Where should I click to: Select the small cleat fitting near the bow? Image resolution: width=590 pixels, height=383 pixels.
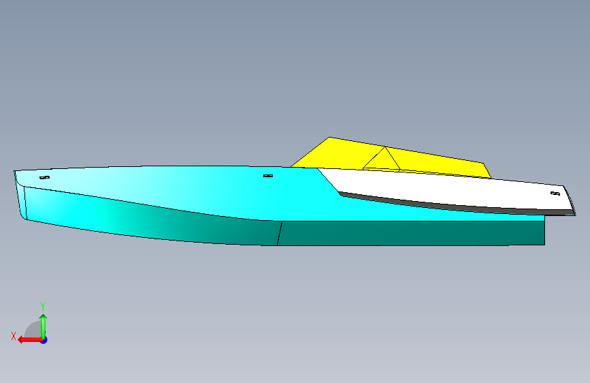point(44,178)
